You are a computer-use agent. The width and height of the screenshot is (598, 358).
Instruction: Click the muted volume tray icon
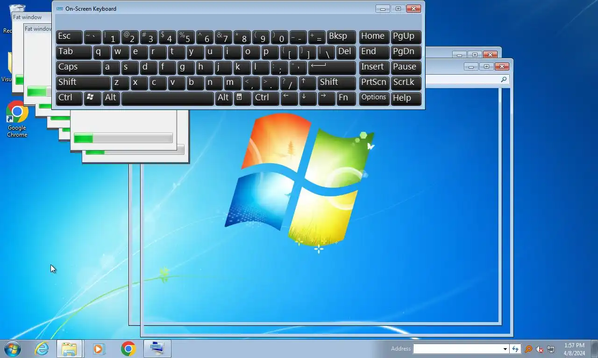pos(540,349)
